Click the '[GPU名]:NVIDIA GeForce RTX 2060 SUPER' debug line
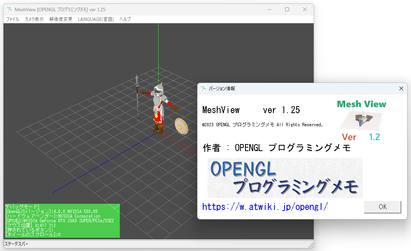 click(x=59, y=221)
